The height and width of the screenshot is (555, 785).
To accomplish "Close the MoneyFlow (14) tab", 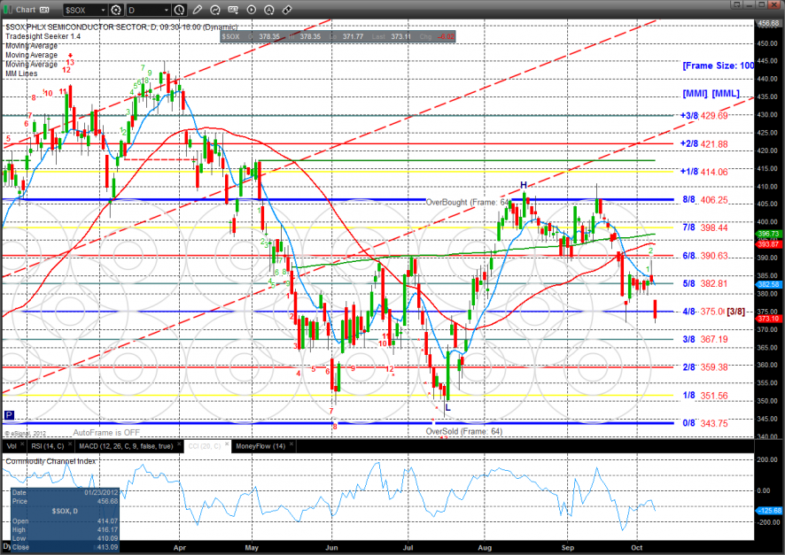I will [291, 444].
